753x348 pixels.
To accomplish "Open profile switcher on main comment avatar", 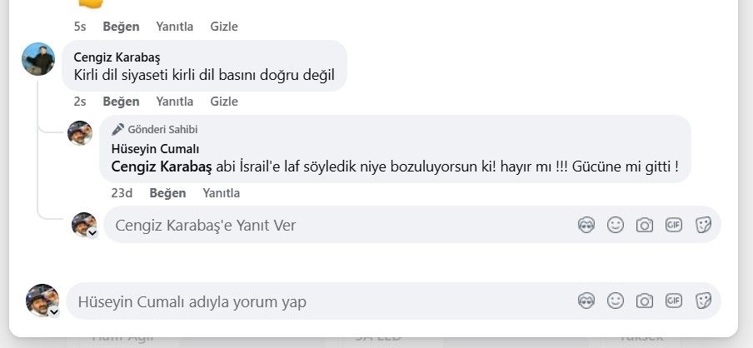I will (x=54, y=311).
